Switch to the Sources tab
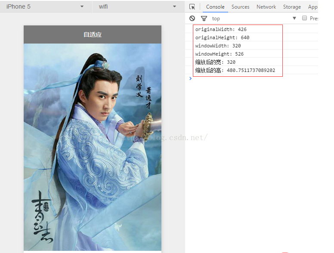 (x=240, y=7)
